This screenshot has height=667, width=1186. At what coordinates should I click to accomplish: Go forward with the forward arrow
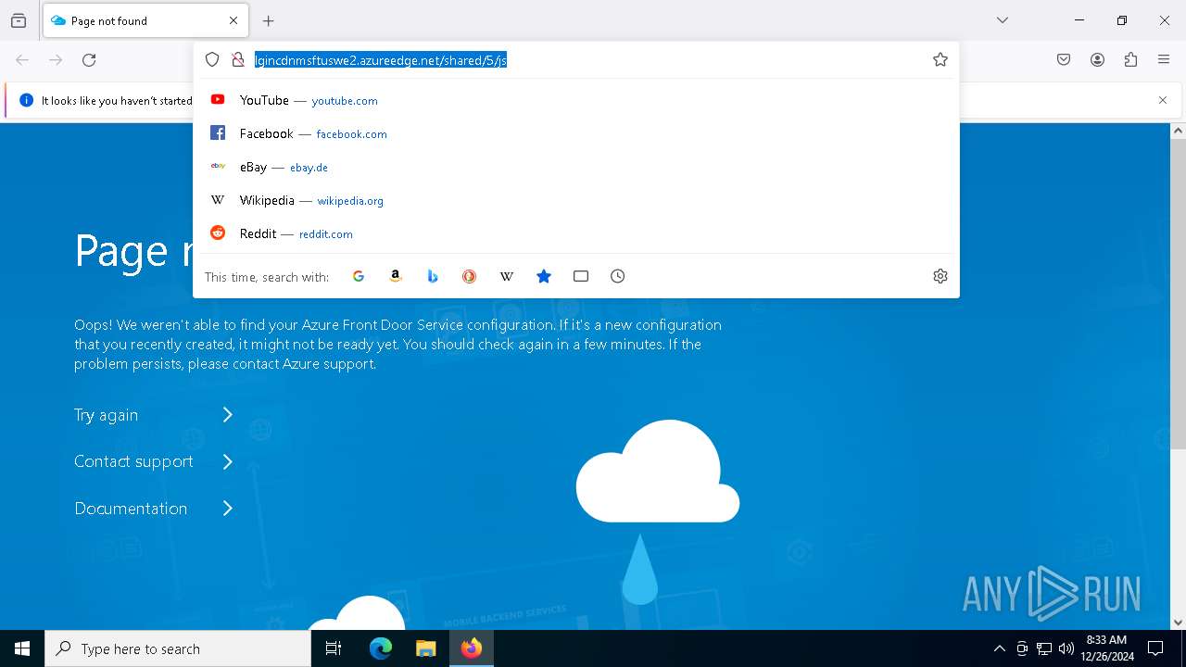[x=56, y=60]
